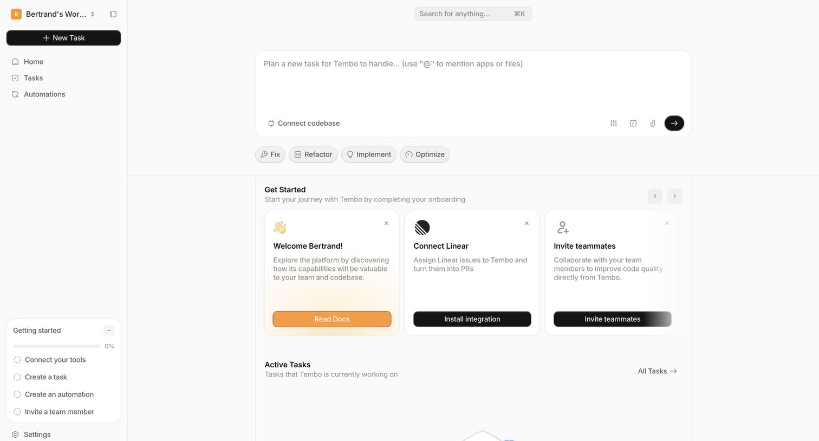The height and width of the screenshot is (441, 819).
Task: Select the Invite a team member checklist item
Action: 54,412
